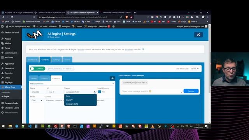
Task: Open the GPT4 bookmark
Action: (x=126, y=22)
